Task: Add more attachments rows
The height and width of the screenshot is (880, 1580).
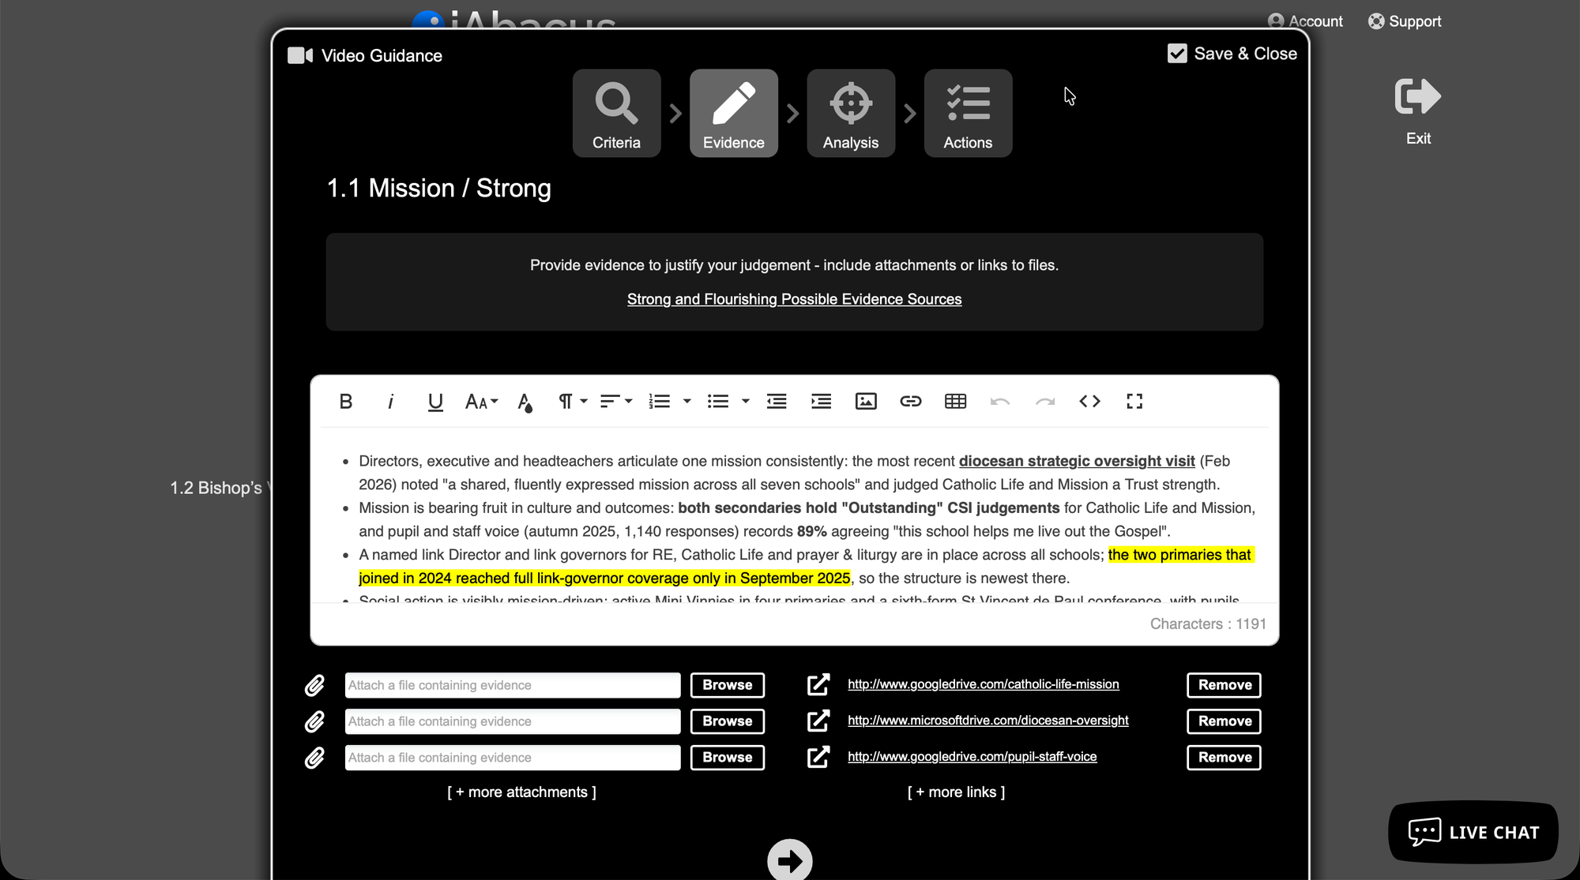Action: click(521, 792)
